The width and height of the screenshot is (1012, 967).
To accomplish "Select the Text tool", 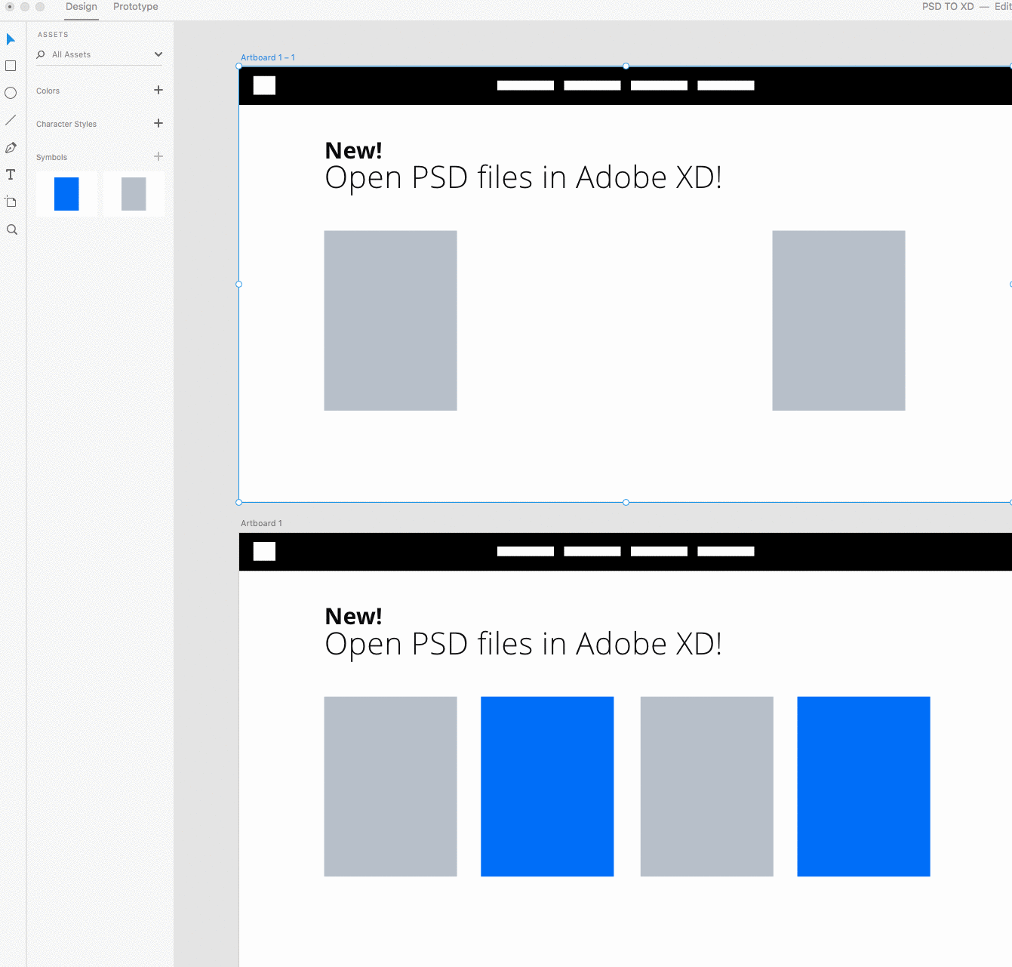I will (11, 174).
